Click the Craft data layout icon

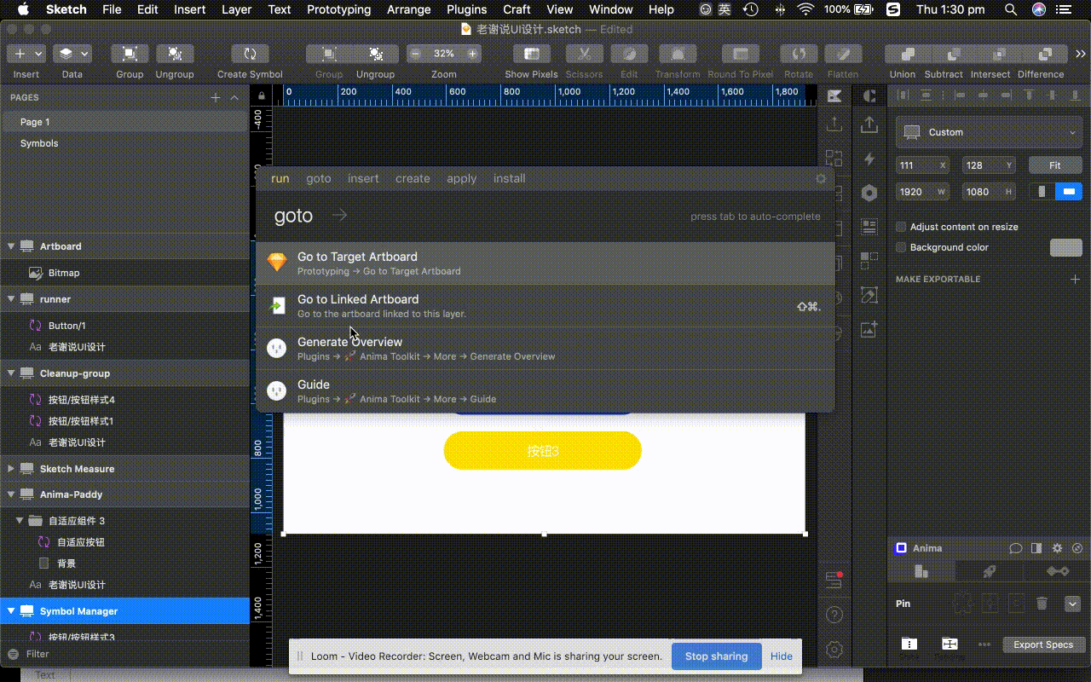[869, 226]
